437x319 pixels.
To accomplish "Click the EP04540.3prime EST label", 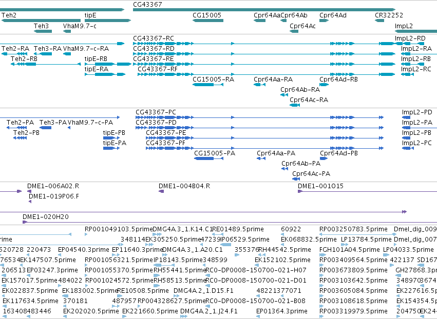I will pos(84,250).
